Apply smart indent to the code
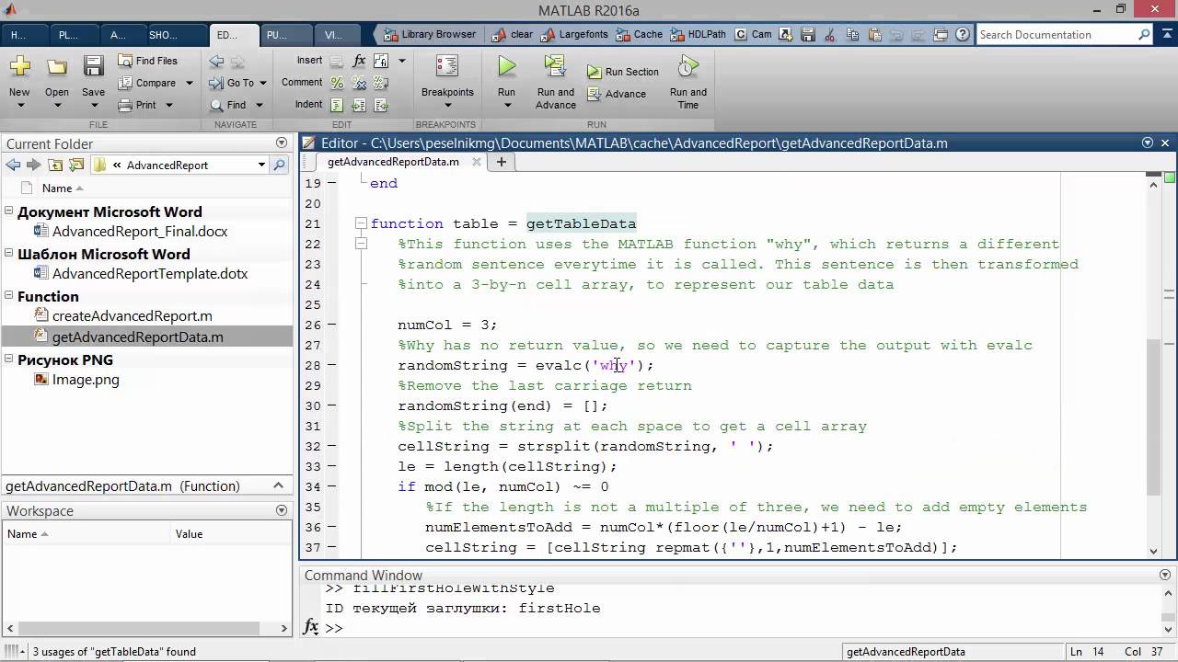The width and height of the screenshot is (1178, 662). [337, 105]
